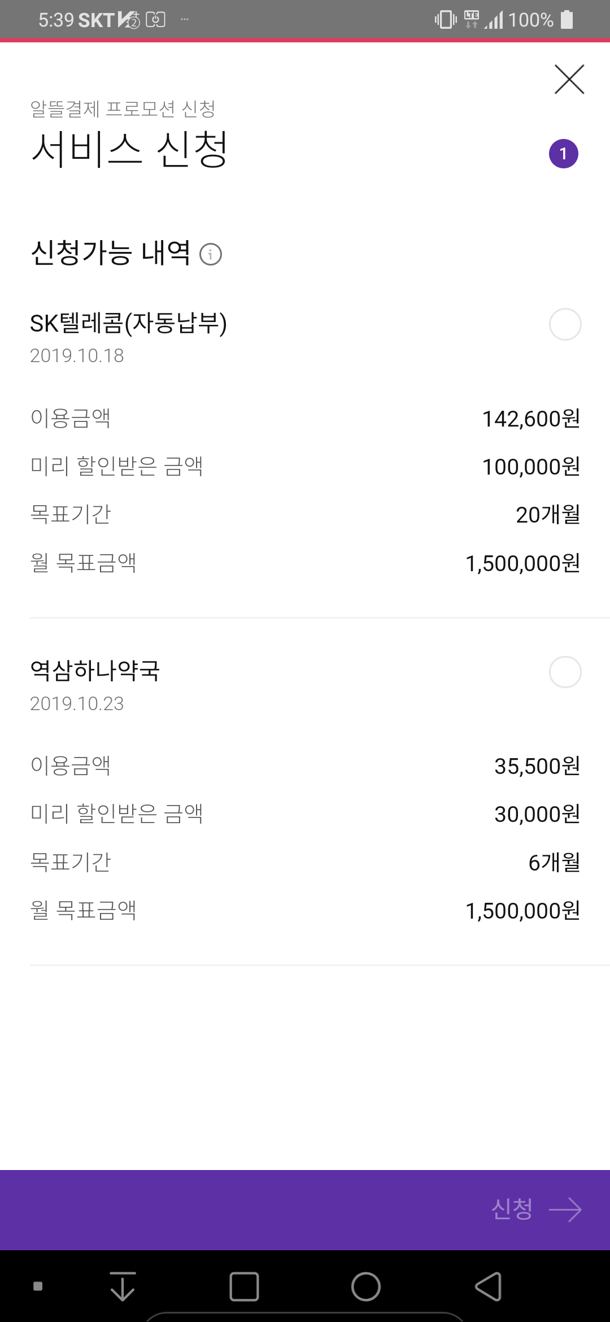Tap the 서비스 신청 page heading
Image resolution: width=610 pixels, height=1322 pixels.
click(x=129, y=150)
